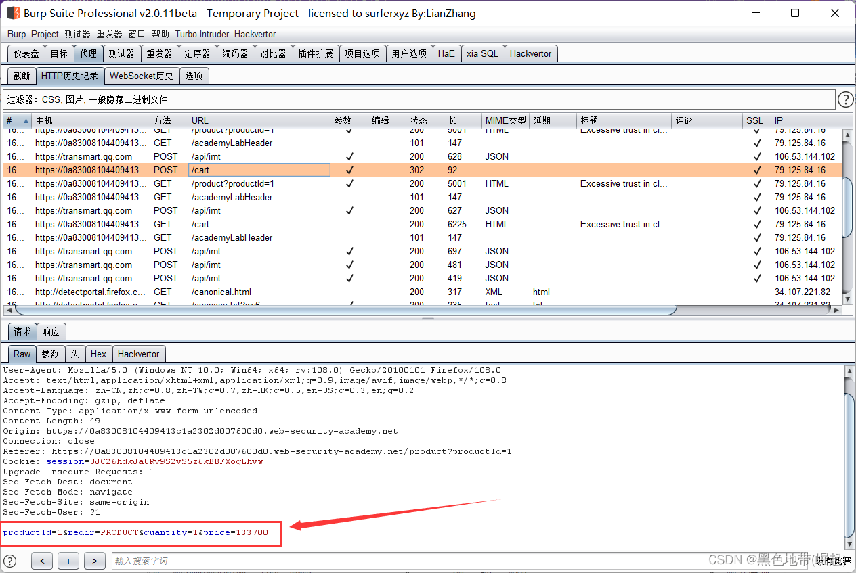Open the WebSocket历史 sub-tab

[142, 76]
